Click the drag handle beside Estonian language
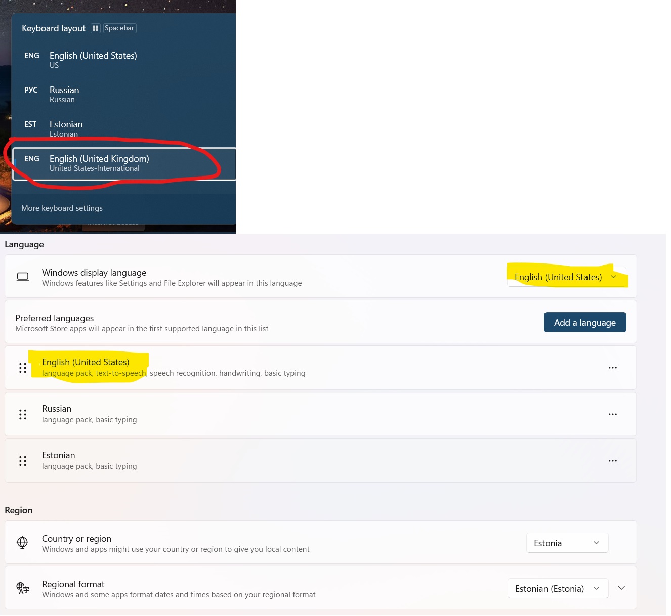This screenshot has height=616, width=671. point(23,461)
